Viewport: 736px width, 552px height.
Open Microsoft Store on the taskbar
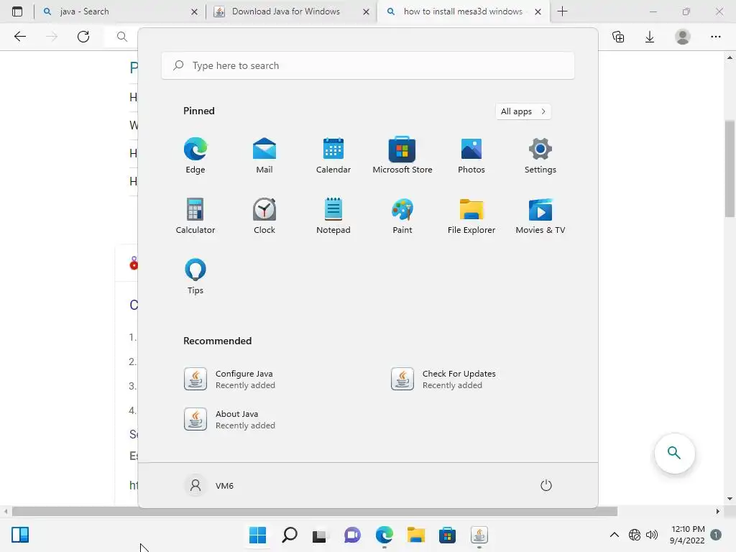(x=447, y=535)
